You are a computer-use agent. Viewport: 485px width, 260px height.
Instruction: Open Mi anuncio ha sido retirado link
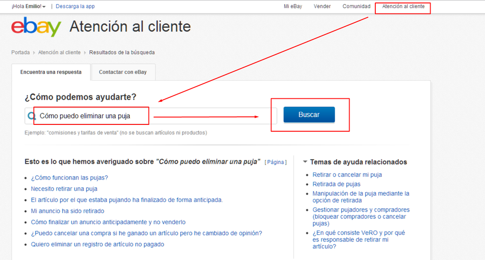pyautogui.click(x=67, y=211)
